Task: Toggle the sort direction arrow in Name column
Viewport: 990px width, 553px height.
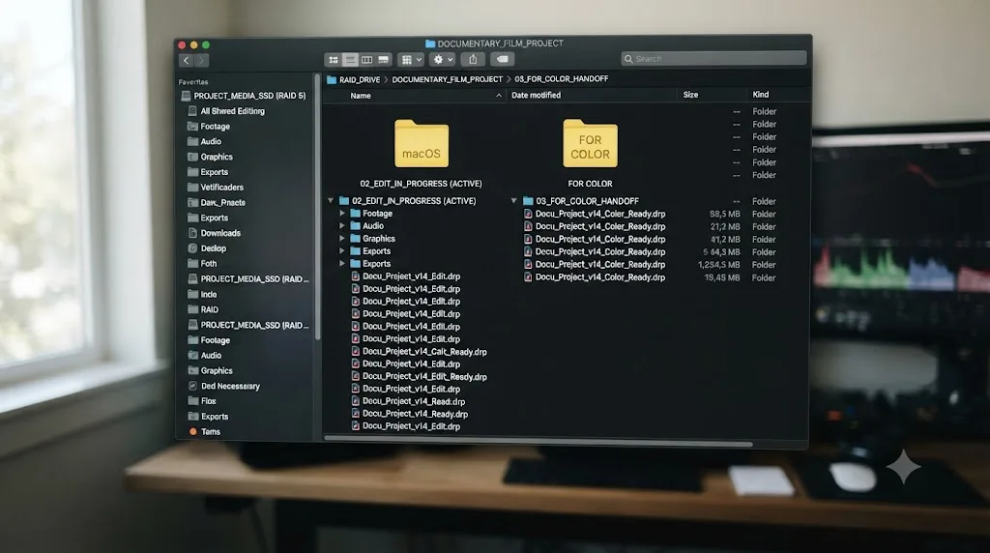Action: click(x=499, y=96)
